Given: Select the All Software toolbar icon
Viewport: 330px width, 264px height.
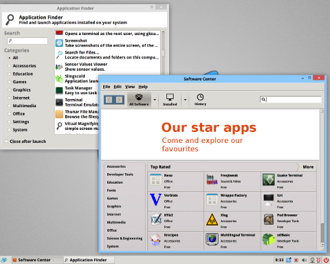Looking at the screenshot, I should click(x=139, y=100).
